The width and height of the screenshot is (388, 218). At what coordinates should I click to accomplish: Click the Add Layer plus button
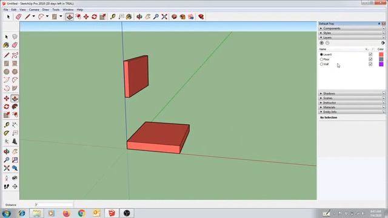322,43
